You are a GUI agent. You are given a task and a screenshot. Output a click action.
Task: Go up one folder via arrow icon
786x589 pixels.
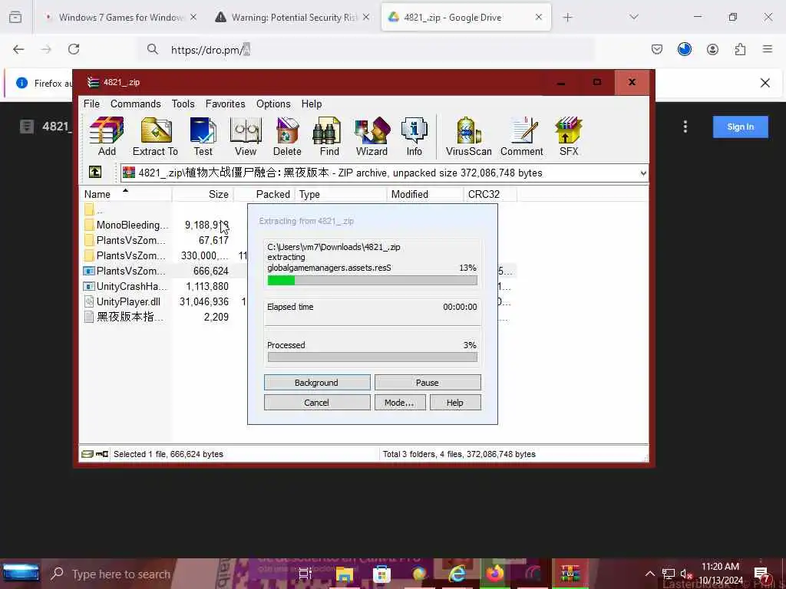[x=95, y=173]
